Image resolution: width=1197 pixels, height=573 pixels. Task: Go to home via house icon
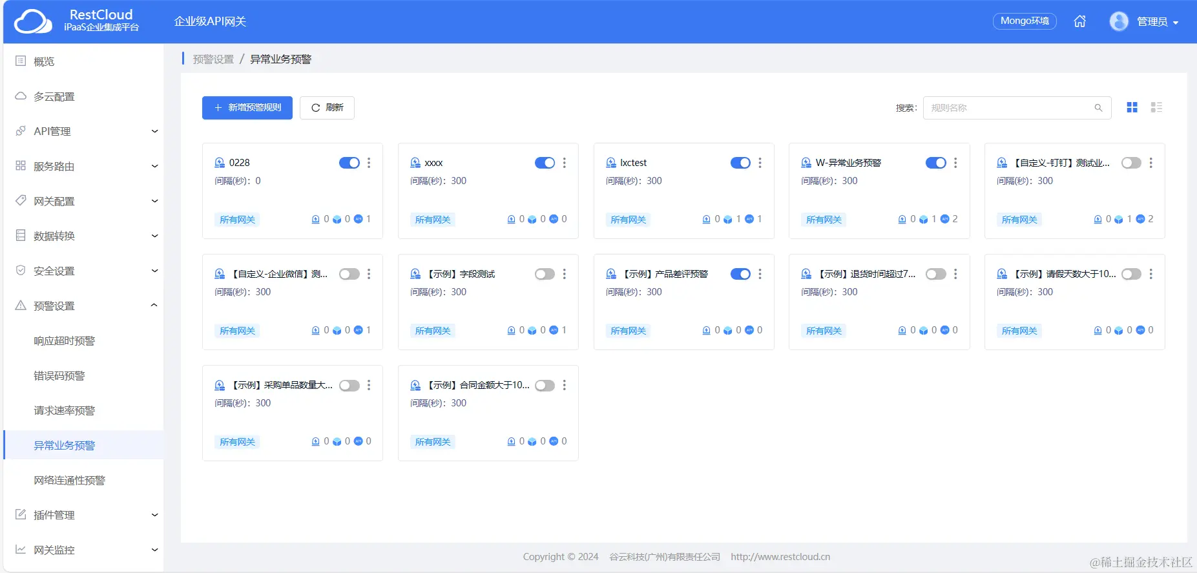[x=1079, y=21]
